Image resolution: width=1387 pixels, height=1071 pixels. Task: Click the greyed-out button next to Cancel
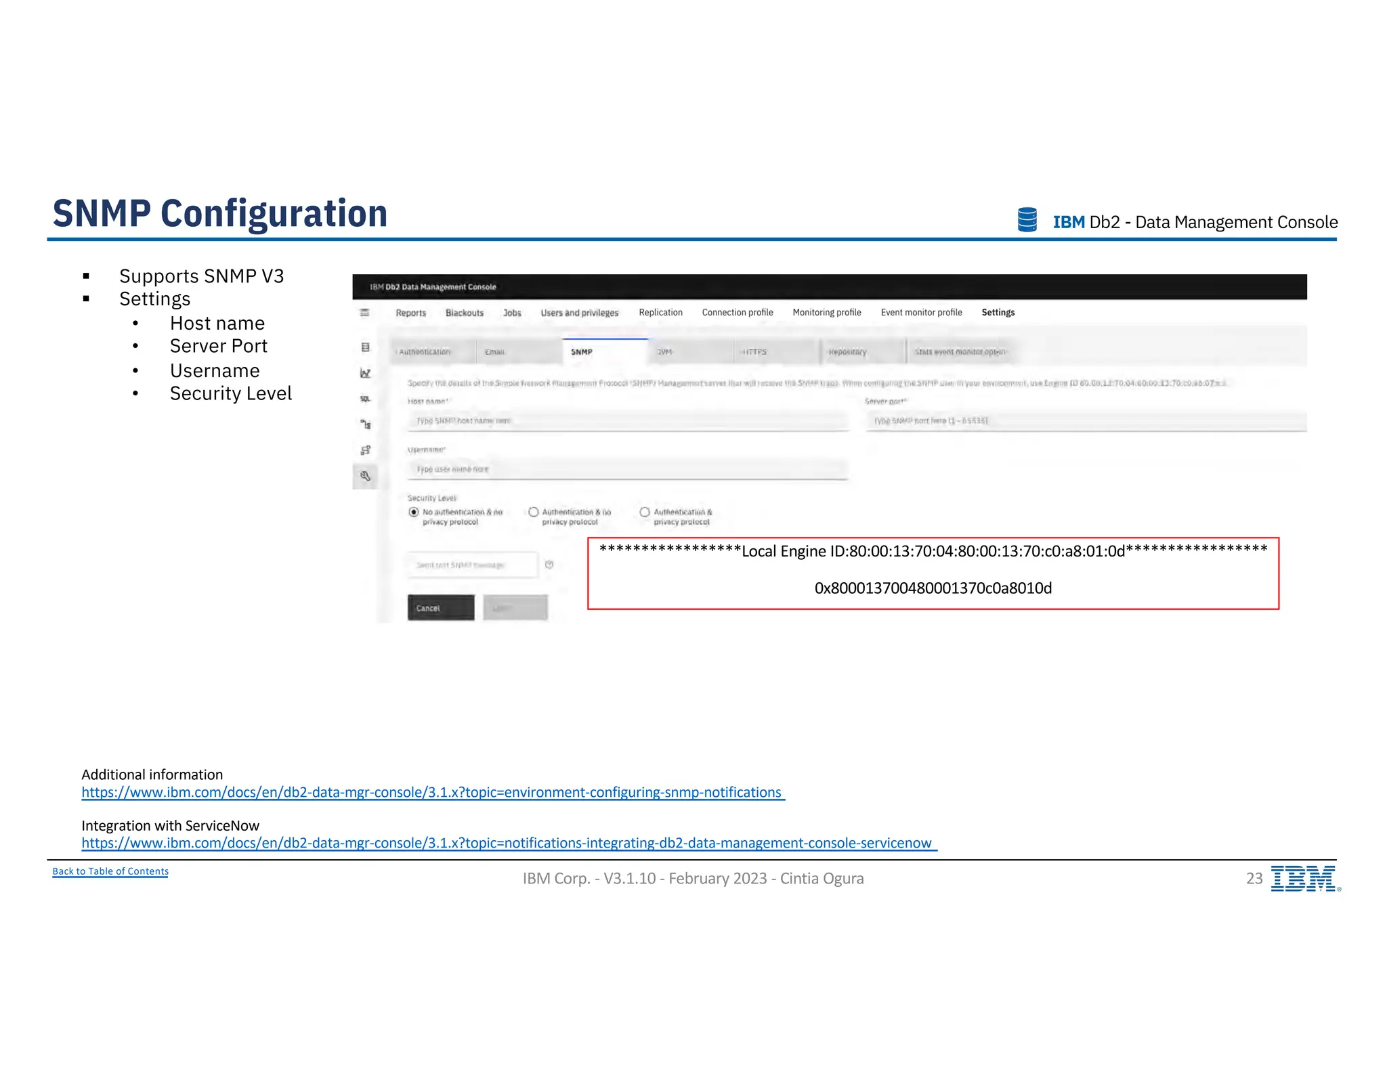(x=515, y=607)
